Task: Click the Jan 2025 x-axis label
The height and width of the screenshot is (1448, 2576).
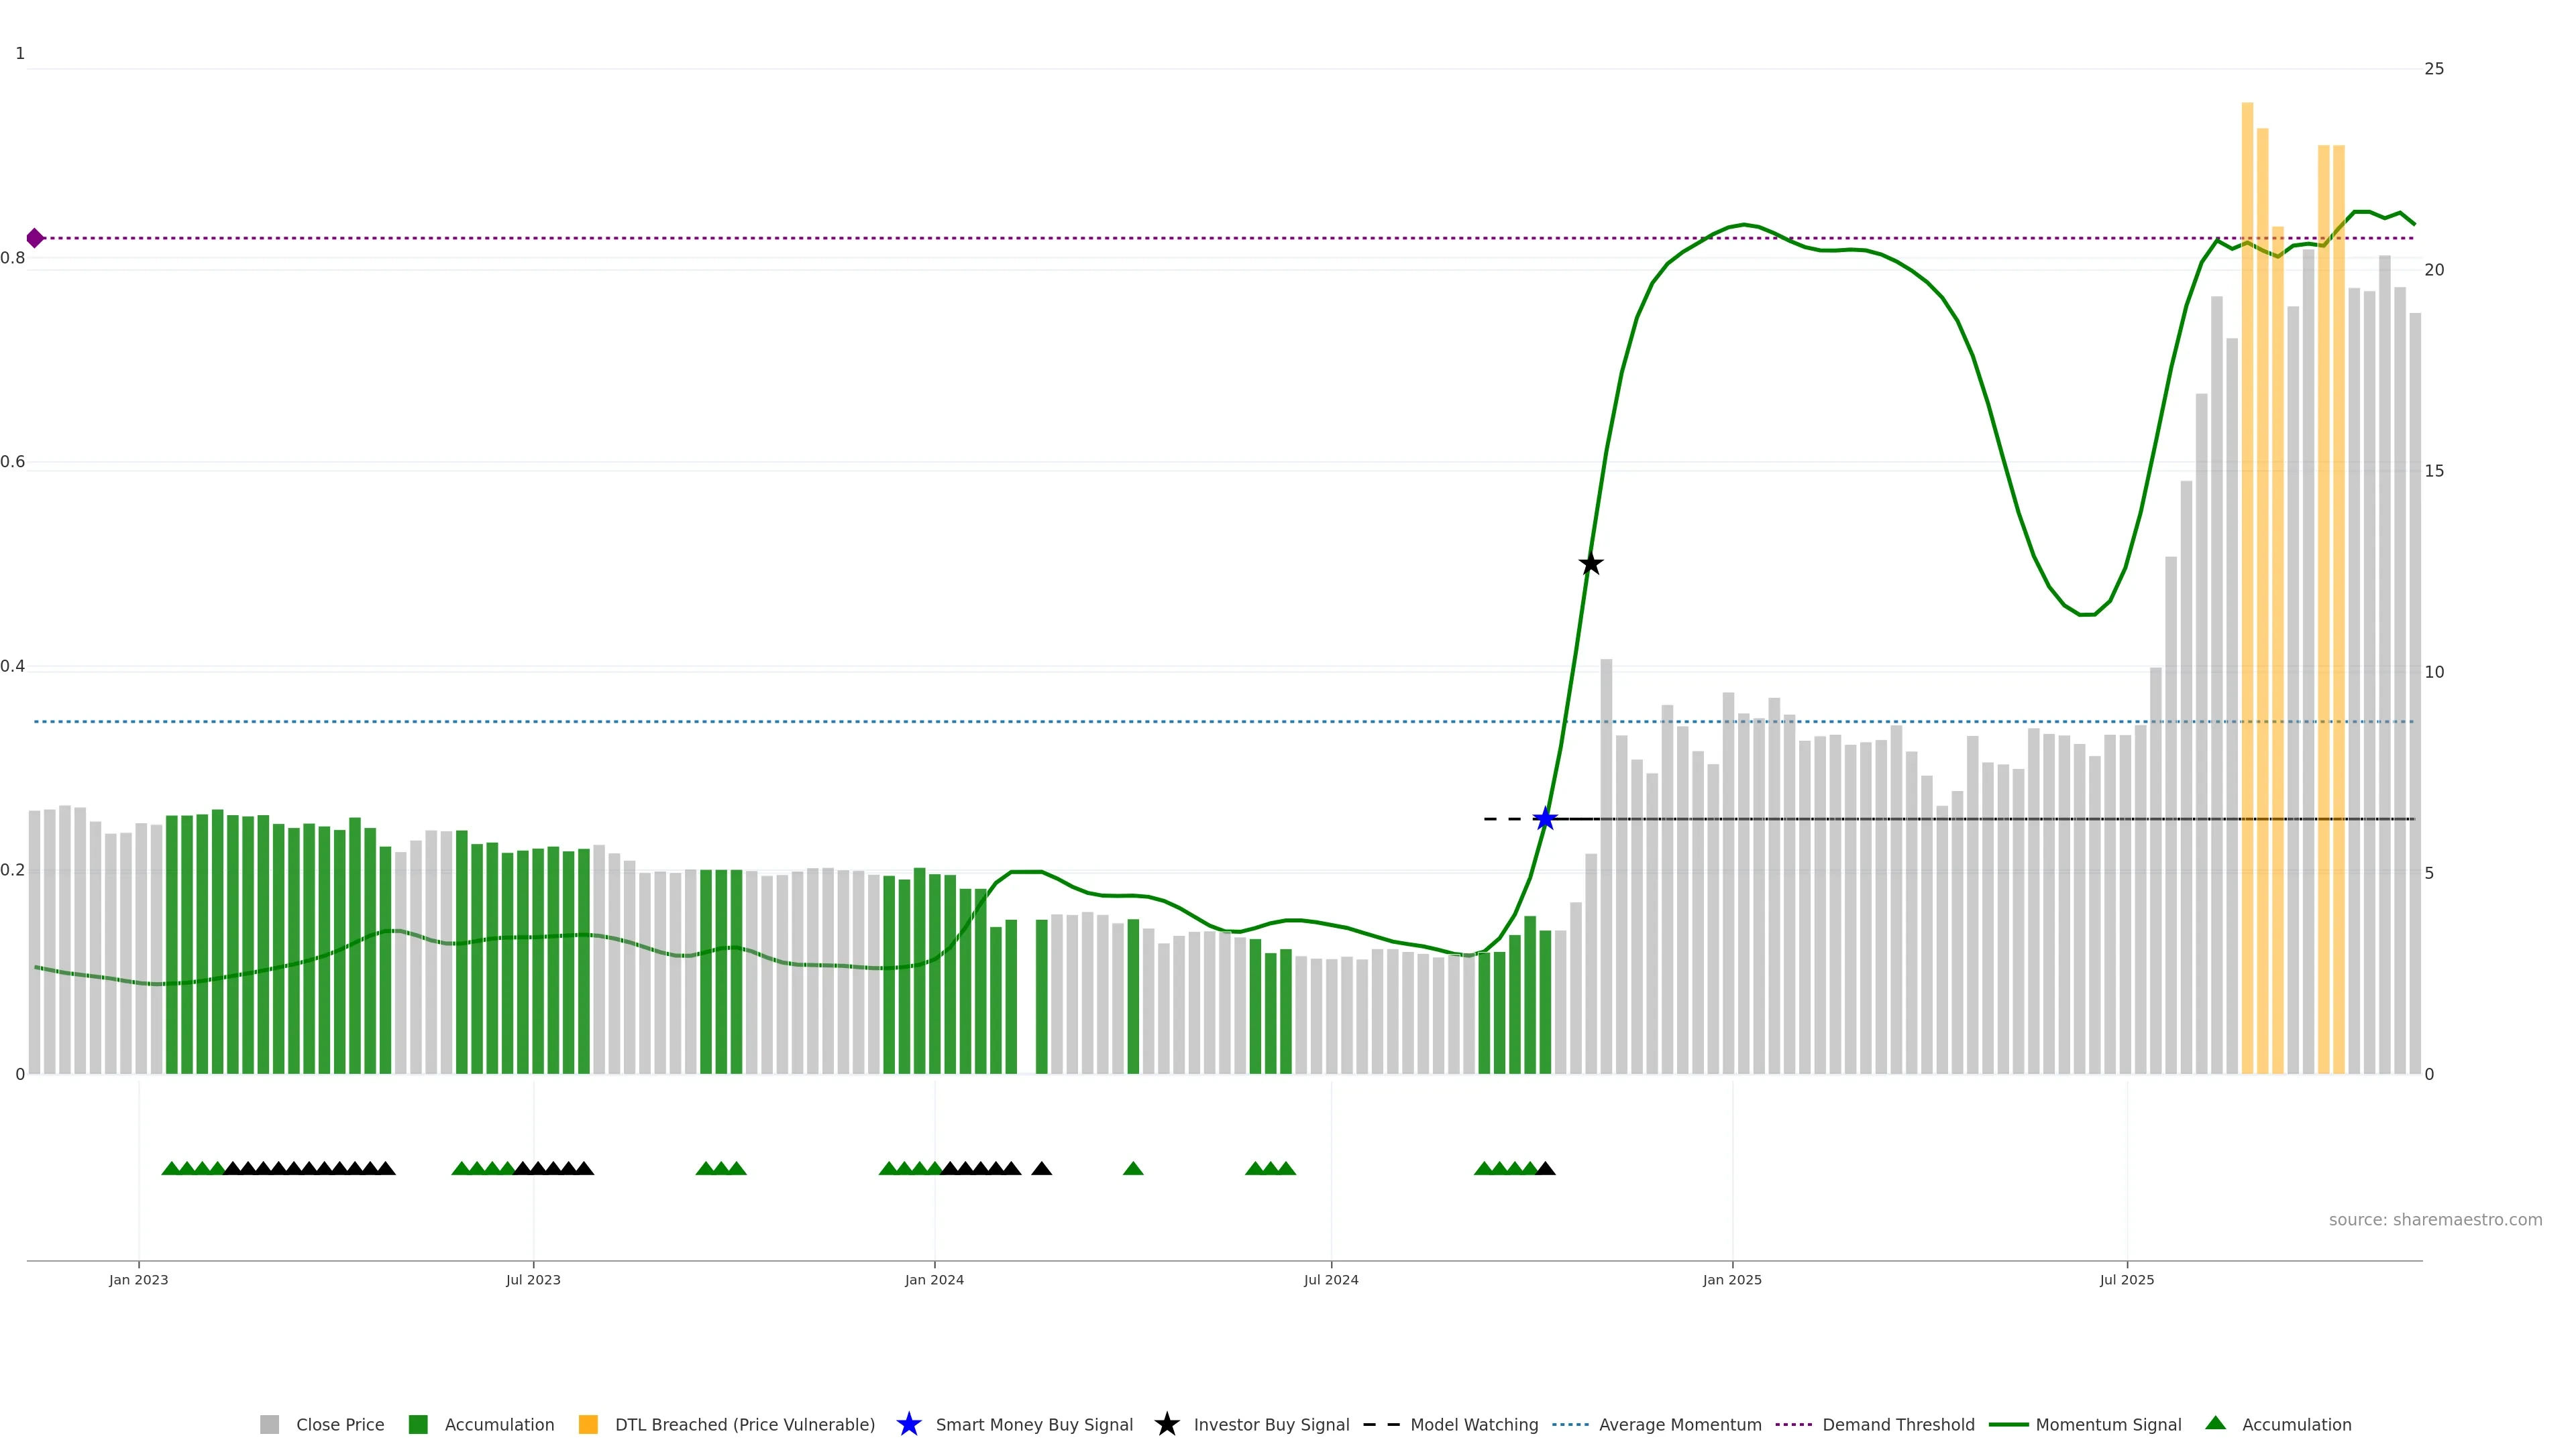Action: point(1732,1279)
